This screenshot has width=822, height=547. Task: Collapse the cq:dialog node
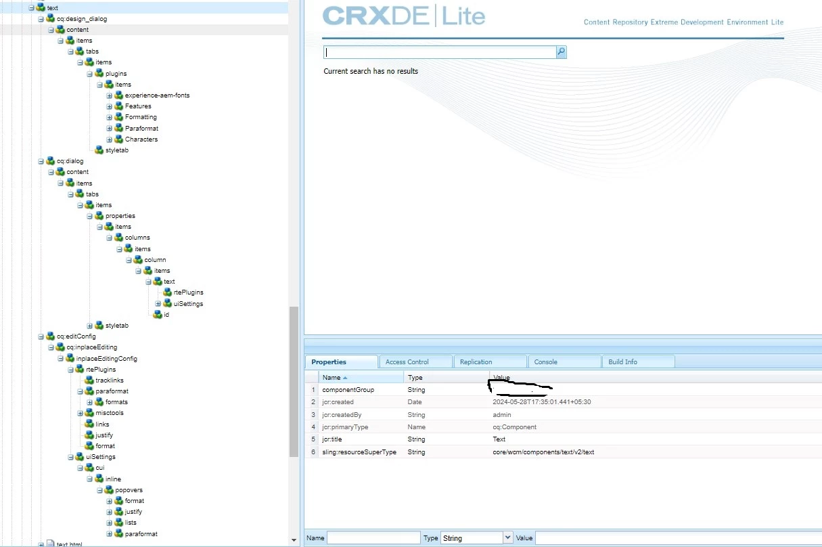[41, 161]
